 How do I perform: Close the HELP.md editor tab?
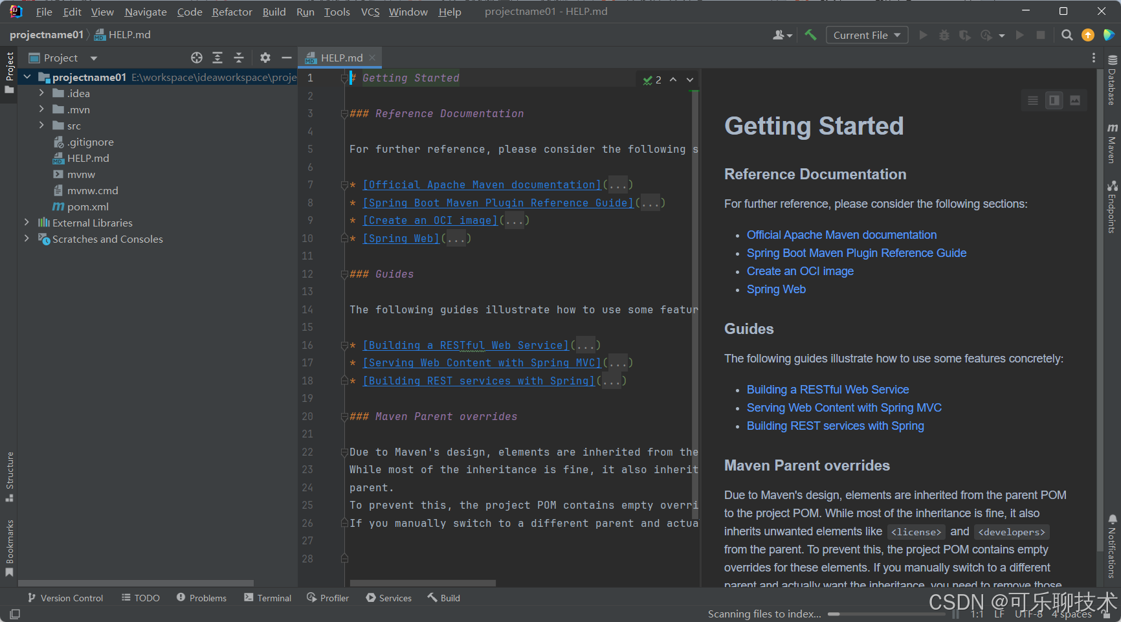tap(372, 58)
